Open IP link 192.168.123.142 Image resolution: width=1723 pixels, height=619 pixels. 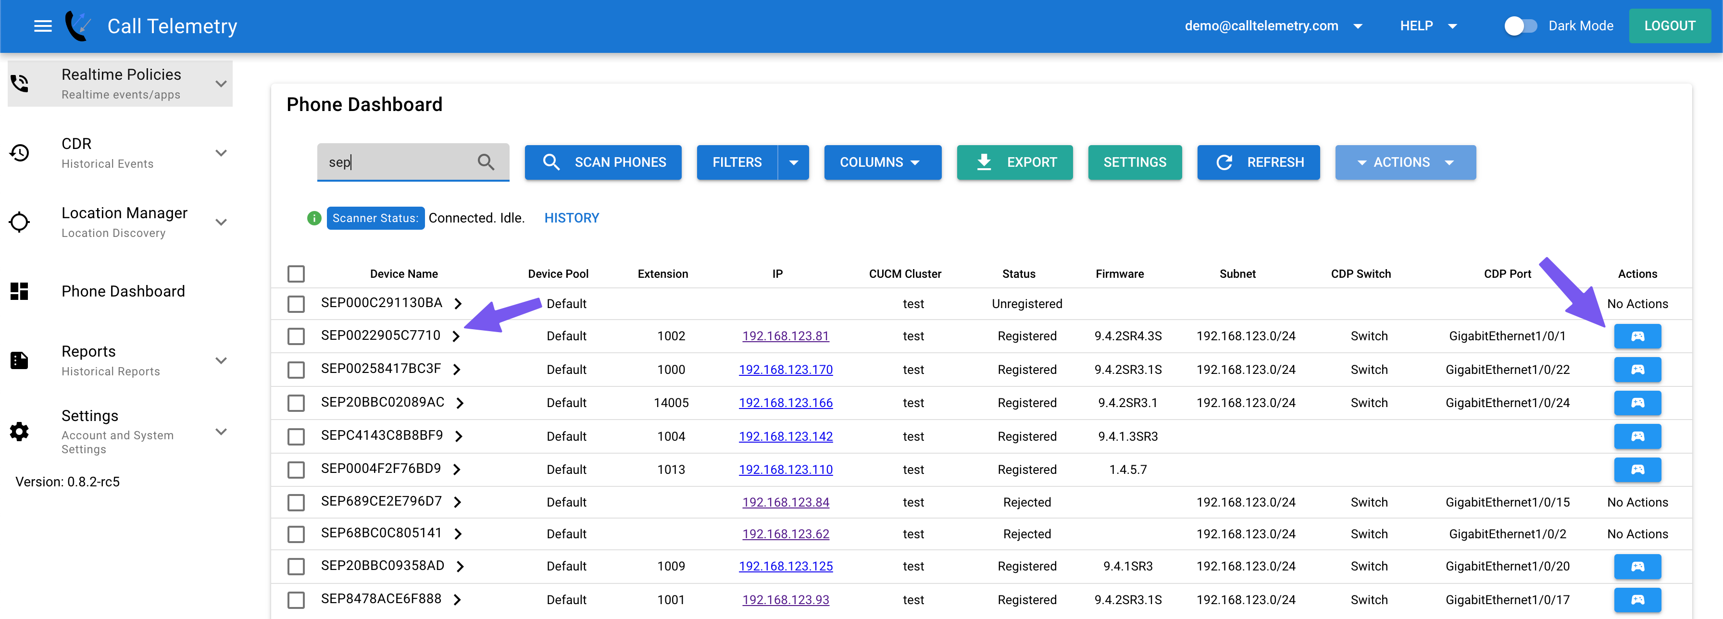click(785, 436)
